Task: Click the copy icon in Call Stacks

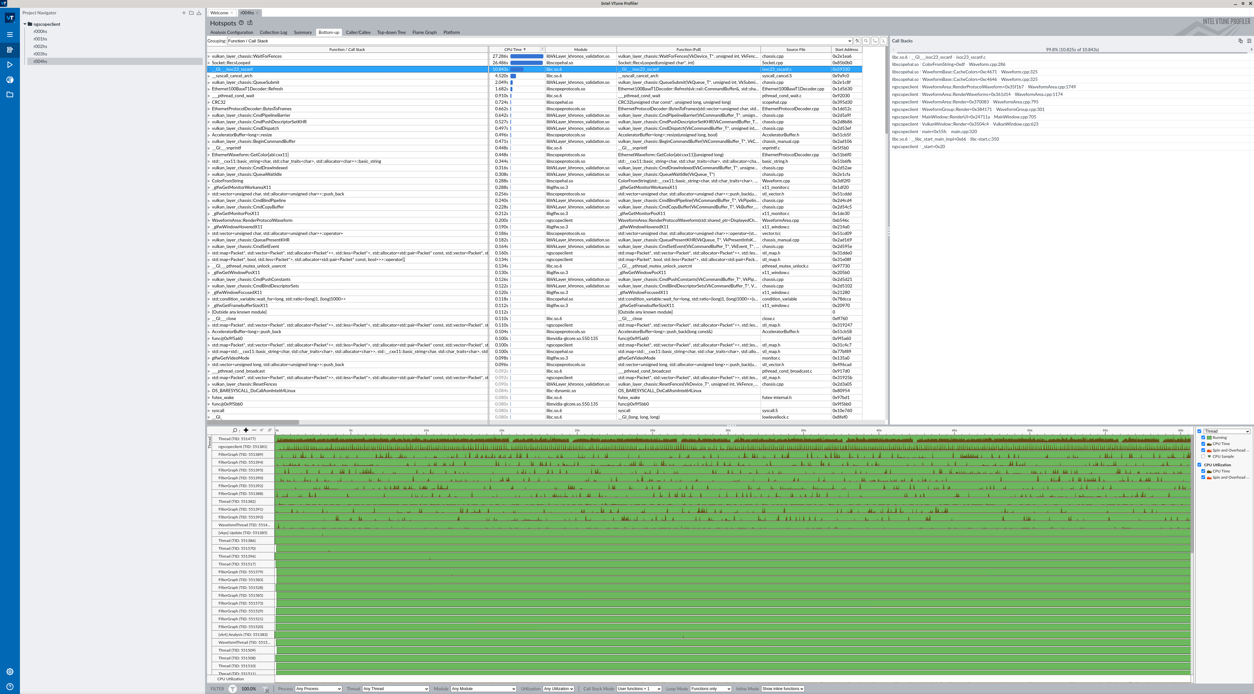Action: coord(1240,41)
